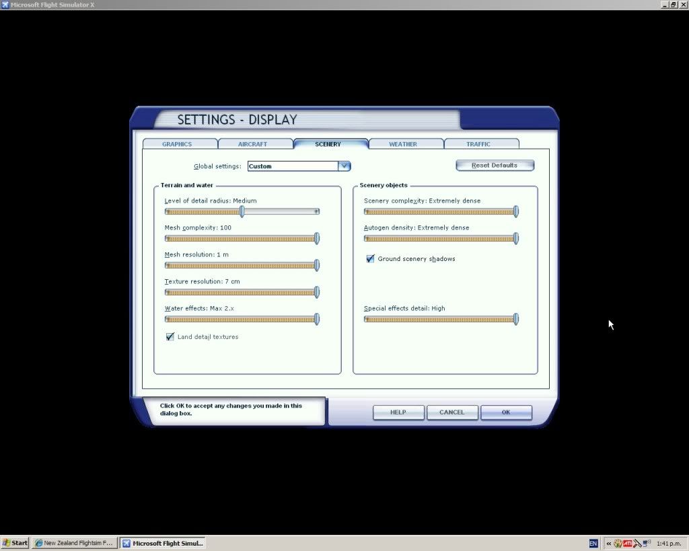Click the Flight Simulator title bar icon

pos(5,5)
